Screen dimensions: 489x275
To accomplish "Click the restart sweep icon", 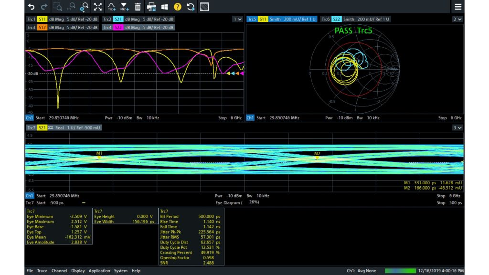I will 191,7.
